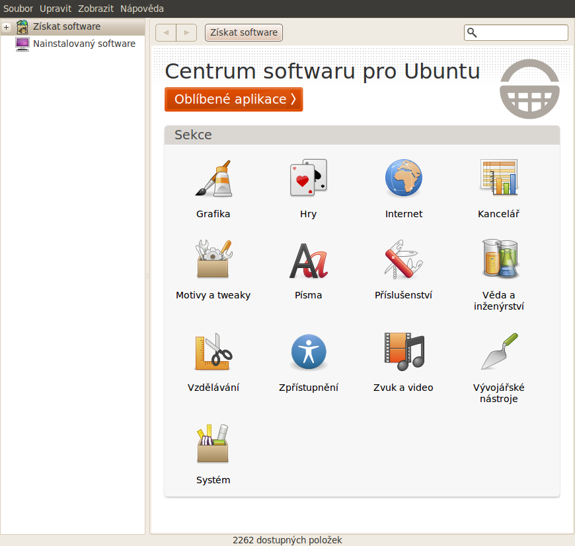The width and height of the screenshot is (575, 546).
Task: Go back with the left arrow button
Action: click(x=166, y=32)
